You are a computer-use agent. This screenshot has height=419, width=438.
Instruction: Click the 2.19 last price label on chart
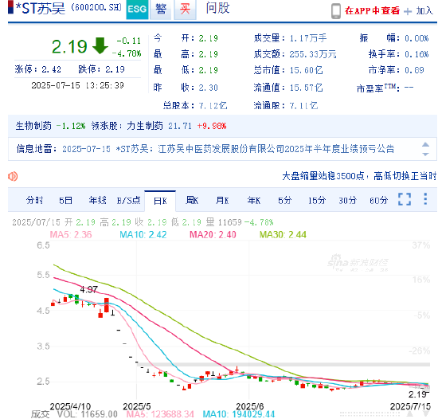[418, 394]
